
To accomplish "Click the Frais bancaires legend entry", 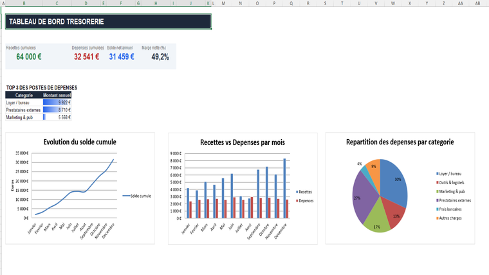I will [x=448, y=209].
